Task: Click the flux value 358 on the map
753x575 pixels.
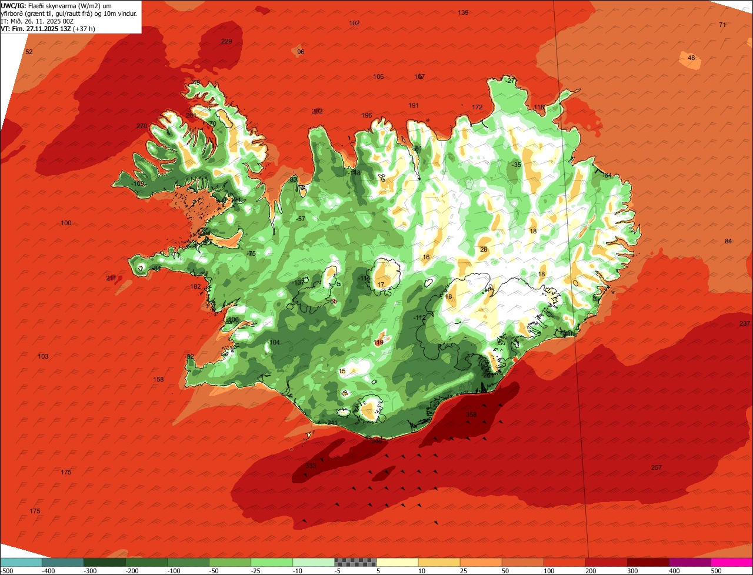Action: [x=471, y=414]
